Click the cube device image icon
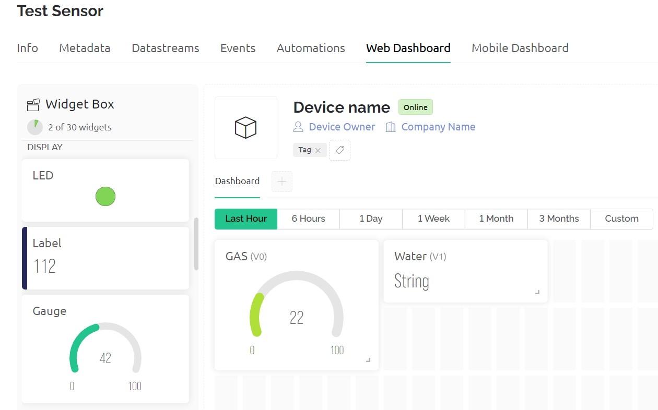 pos(245,128)
